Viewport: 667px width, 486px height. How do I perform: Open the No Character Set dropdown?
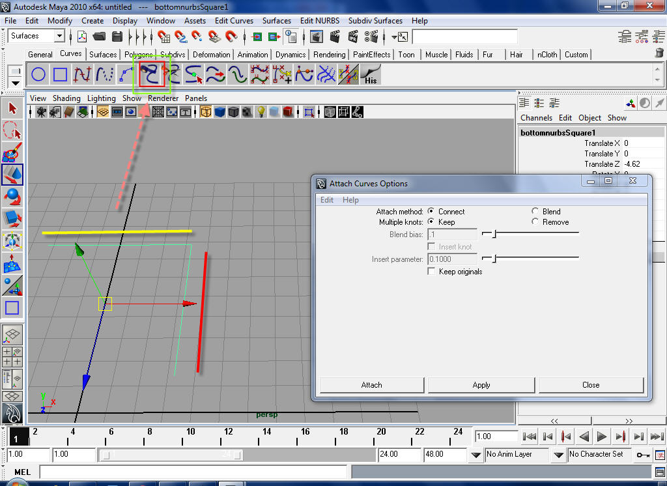[558, 455]
